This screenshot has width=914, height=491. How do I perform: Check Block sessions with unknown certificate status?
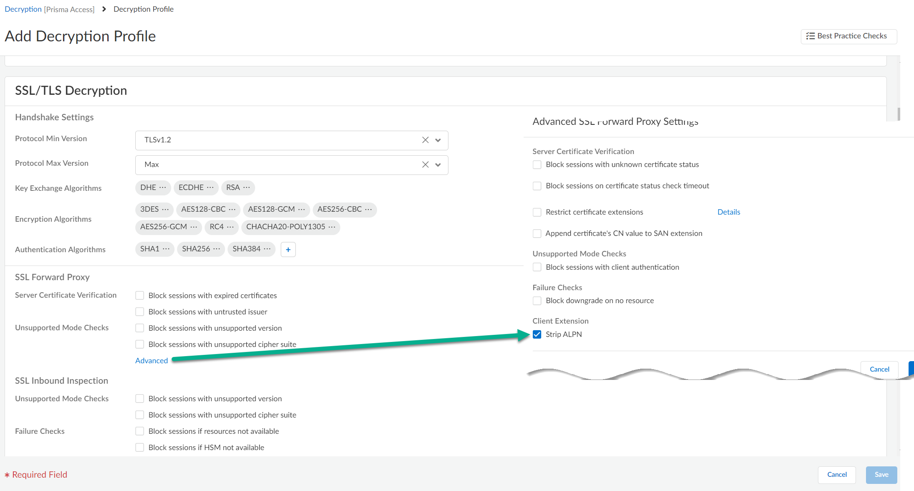pos(537,165)
